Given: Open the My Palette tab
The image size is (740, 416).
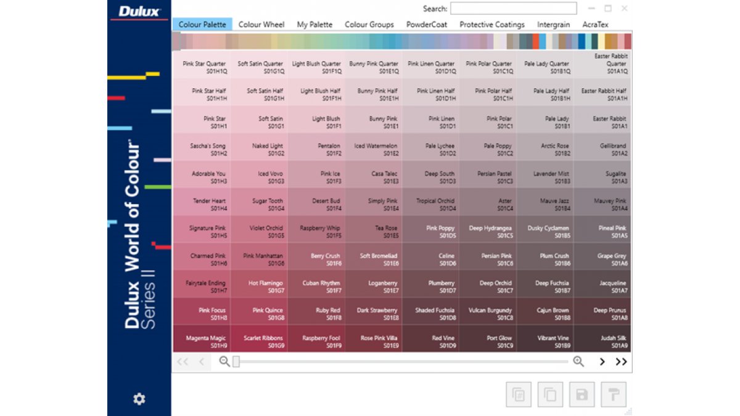Looking at the screenshot, I should (314, 25).
